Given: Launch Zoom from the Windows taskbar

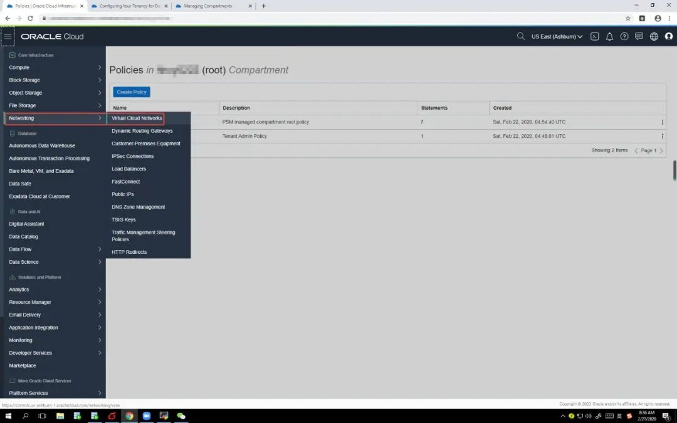Looking at the screenshot, I should tap(147, 415).
